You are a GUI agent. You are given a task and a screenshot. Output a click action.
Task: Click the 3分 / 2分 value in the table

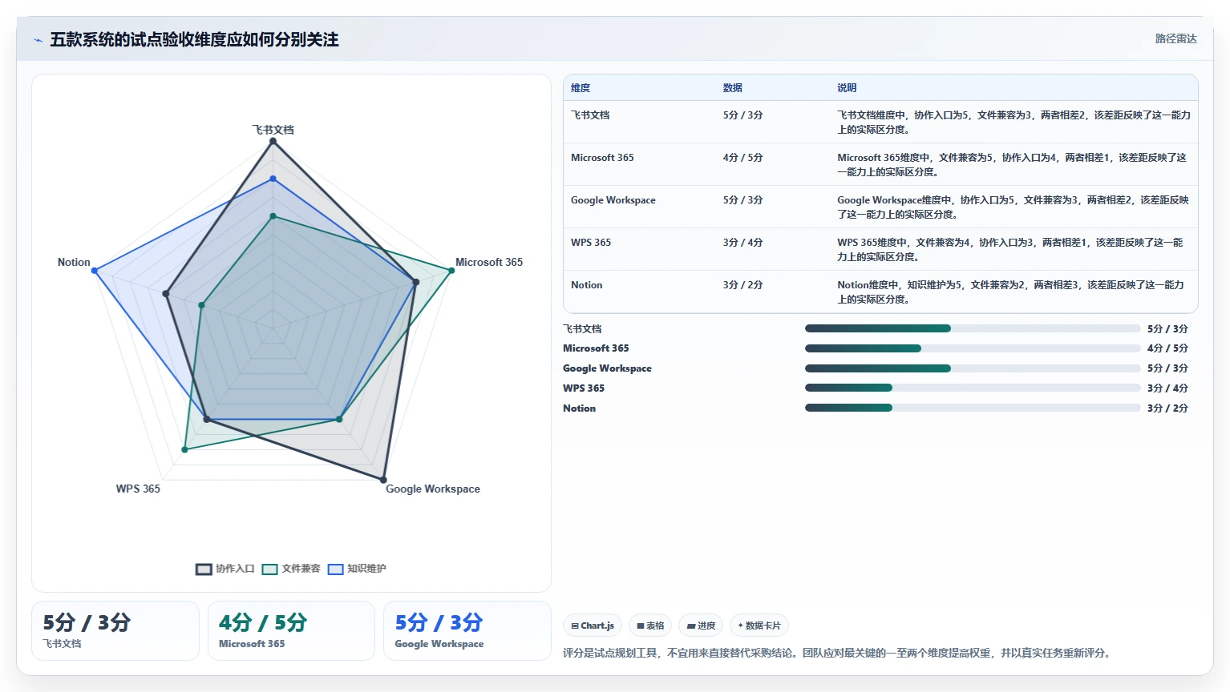tap(742, 285)
